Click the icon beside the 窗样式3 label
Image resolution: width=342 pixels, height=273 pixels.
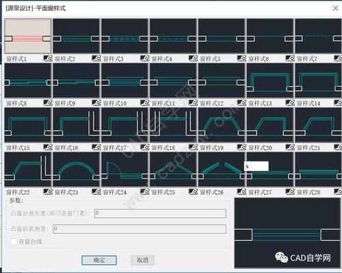pyautogui.click(x=145, y=58)
